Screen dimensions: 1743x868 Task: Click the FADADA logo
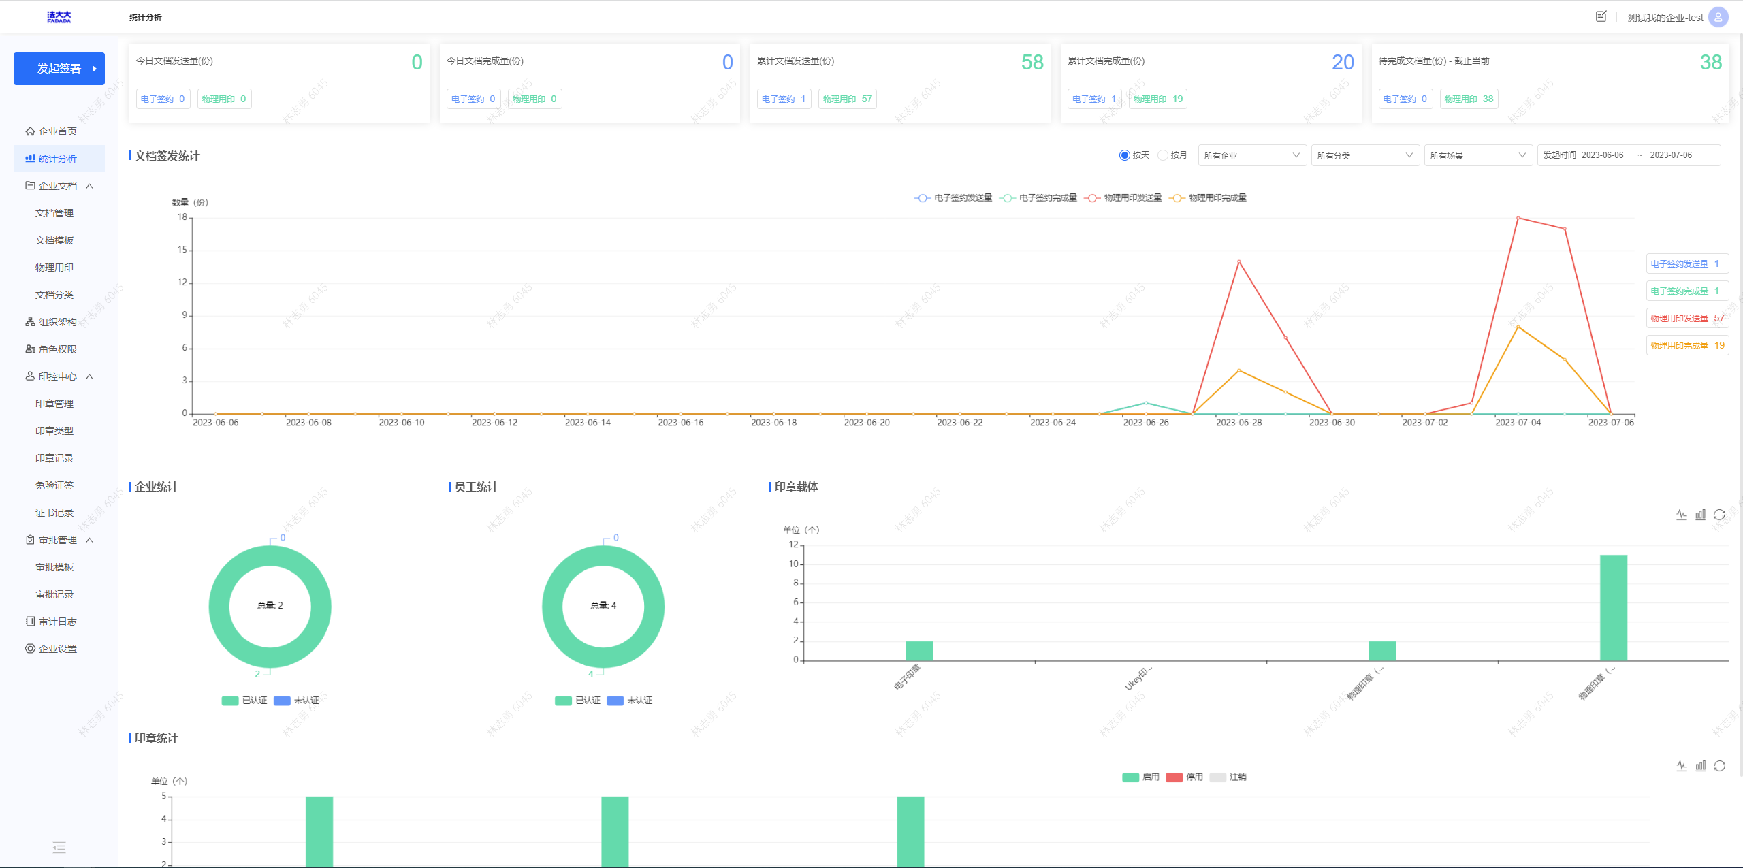(59, 17)
